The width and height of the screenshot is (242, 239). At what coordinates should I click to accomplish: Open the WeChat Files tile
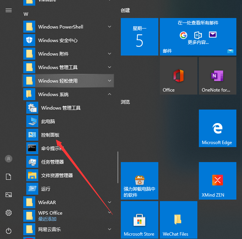coord(179,220)
